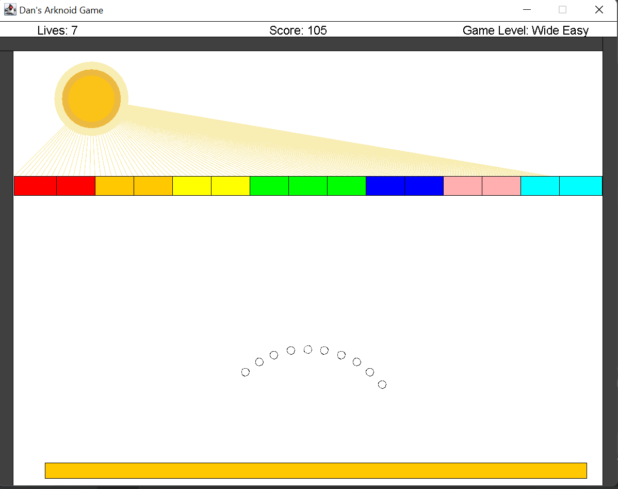This screenshot has width=618, height=489.
Task: Click a blue brick
Action: tap(385, 185)
